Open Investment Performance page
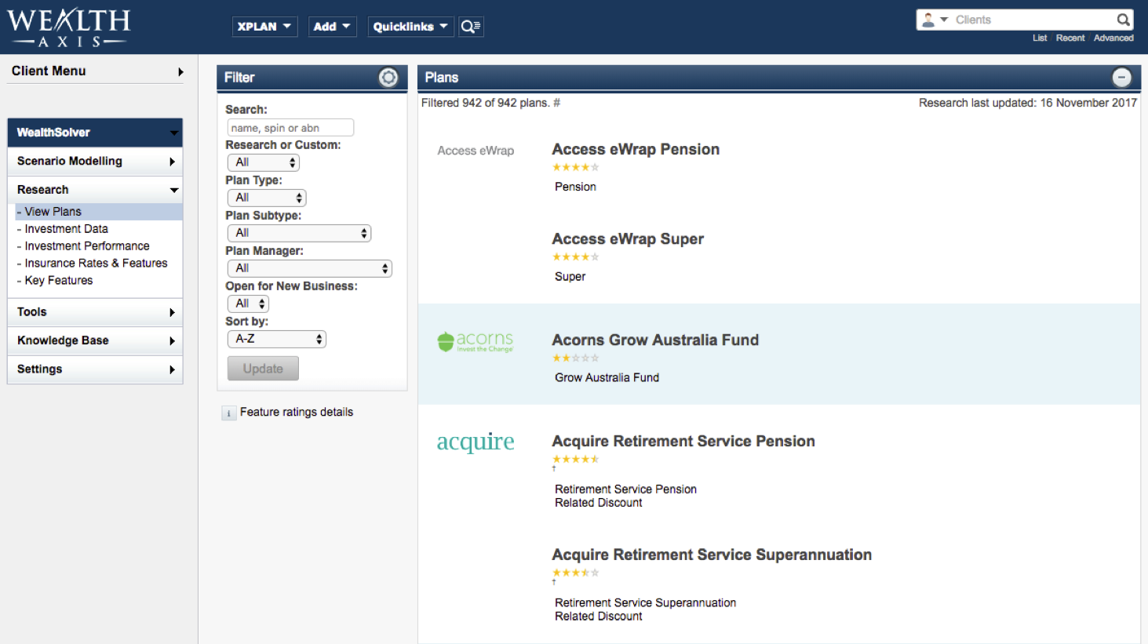1148x644 pixels. point(86,246)
